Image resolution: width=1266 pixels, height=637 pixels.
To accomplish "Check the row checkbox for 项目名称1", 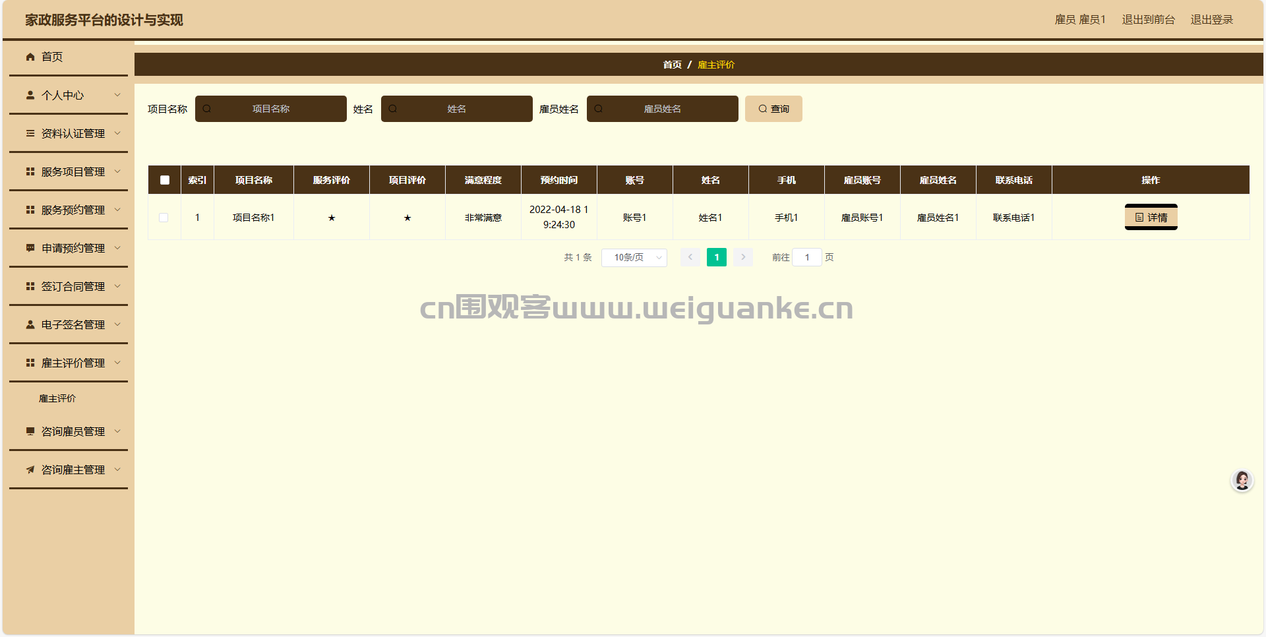I will (x=164, y=218).
